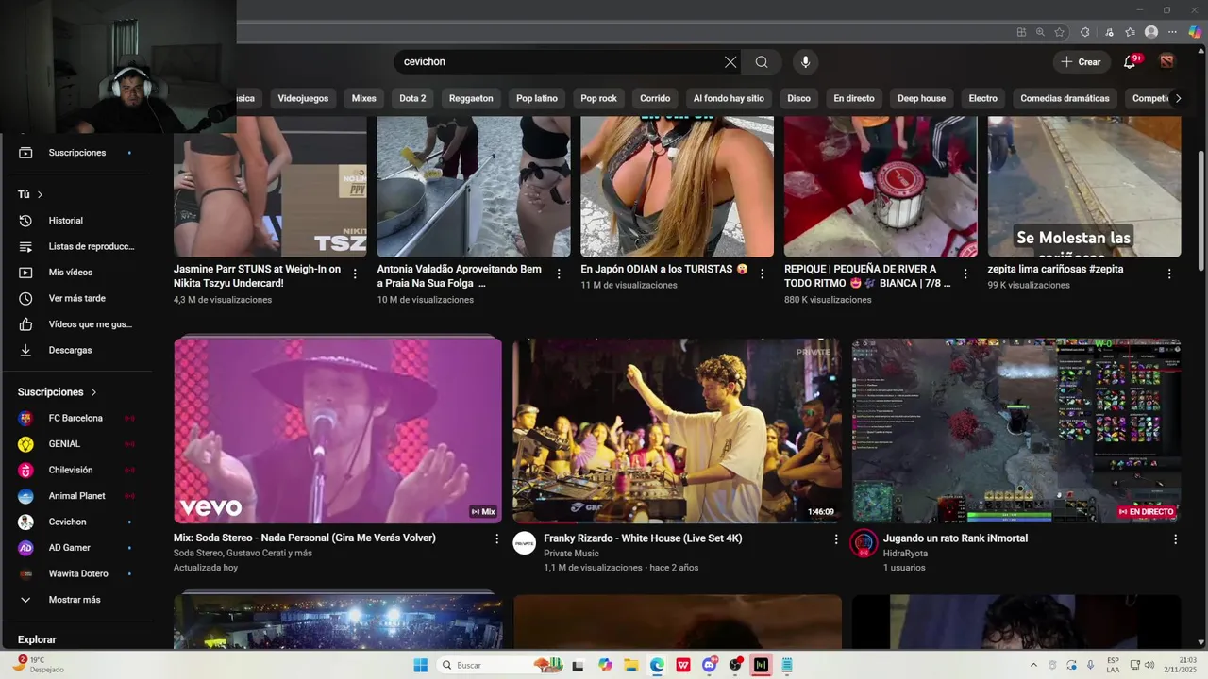
Task: Open Animal Planet channel in subscriptions
Action: tap(77, 496)
